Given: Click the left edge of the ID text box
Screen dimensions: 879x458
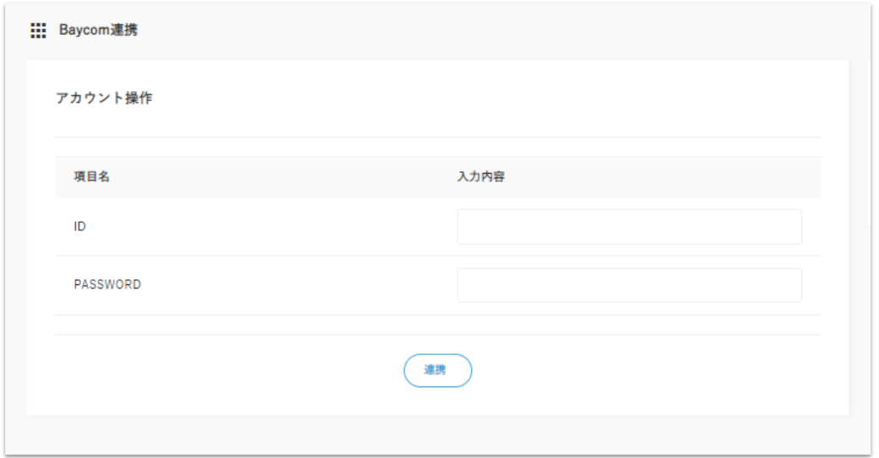Looking at the screenshot, I should click(x=466, y=227).
